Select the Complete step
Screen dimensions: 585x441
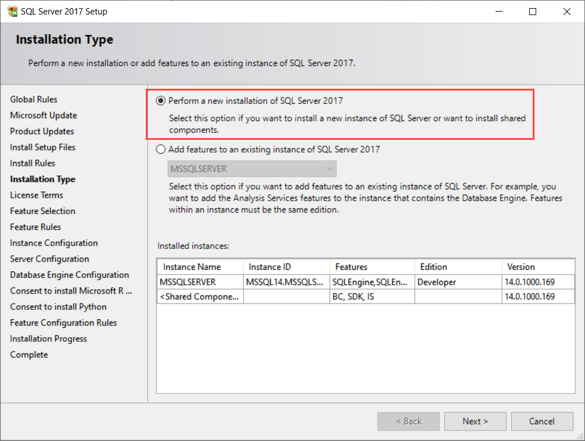29,355
